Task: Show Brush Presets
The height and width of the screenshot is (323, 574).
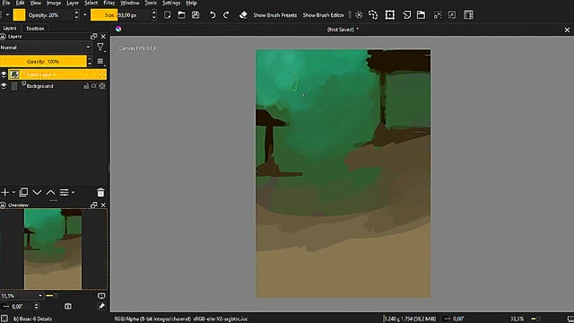Action: click(x=275, y=15)
